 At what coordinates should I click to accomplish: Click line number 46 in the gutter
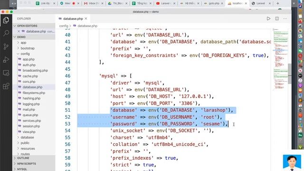click(x=67, y=76)
